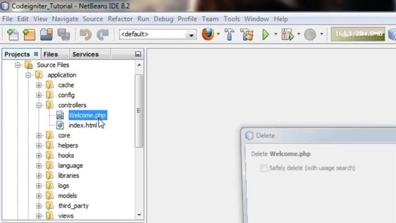Open the Source menu
Screen dimensions: 396x223
[x=93, y=19]
